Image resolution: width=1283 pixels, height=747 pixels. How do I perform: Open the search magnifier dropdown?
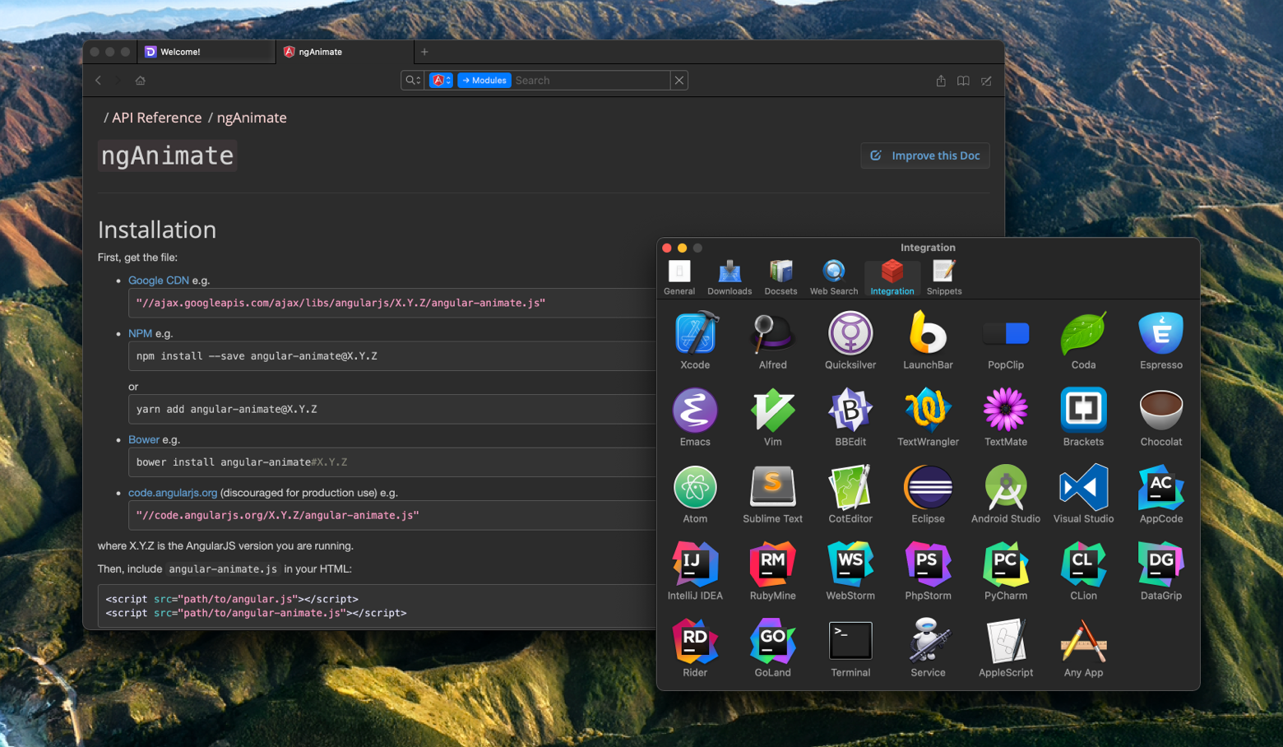click(413, 81)
